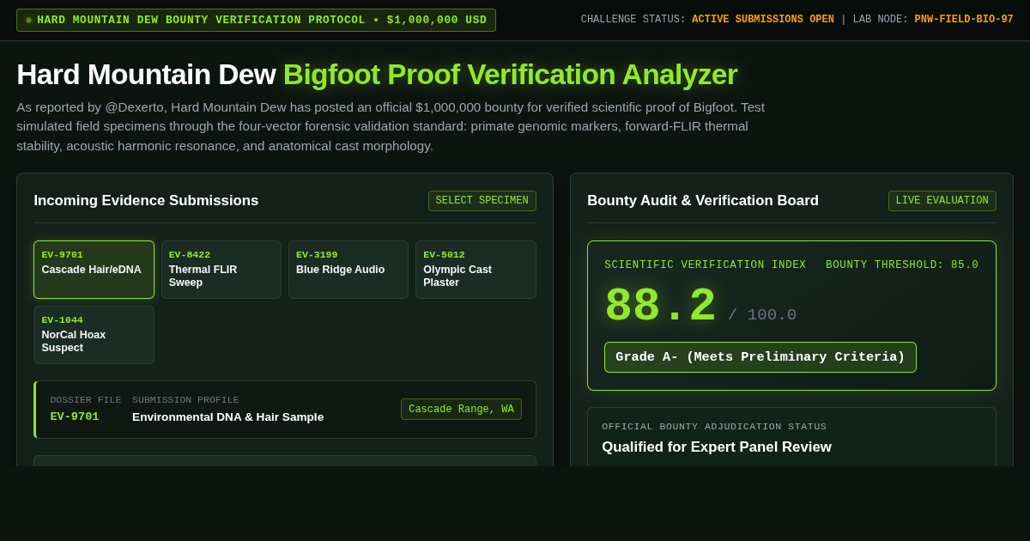Click the CHALLENGE STATUS label
The width and height of the screenshot is (1030, 541).
633,20
